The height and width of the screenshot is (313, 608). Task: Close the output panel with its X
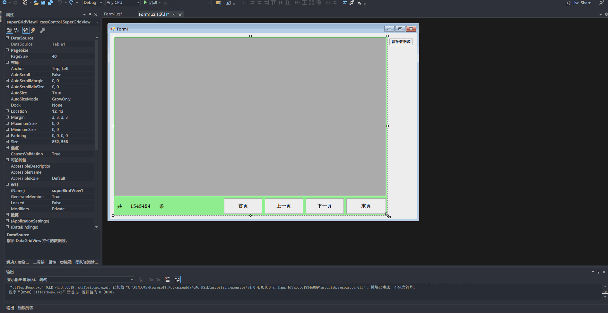click(x=604, y=272)
